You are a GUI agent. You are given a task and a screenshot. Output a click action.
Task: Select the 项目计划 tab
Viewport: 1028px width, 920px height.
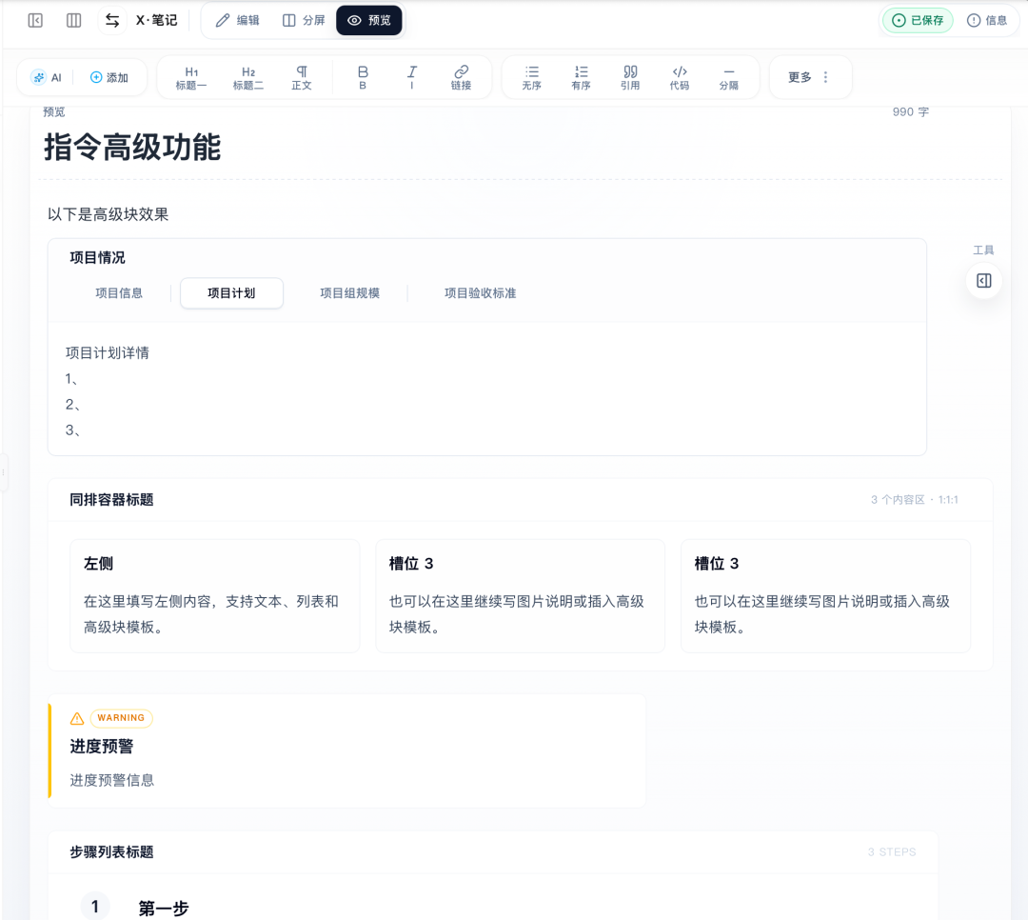click(231, 293)
